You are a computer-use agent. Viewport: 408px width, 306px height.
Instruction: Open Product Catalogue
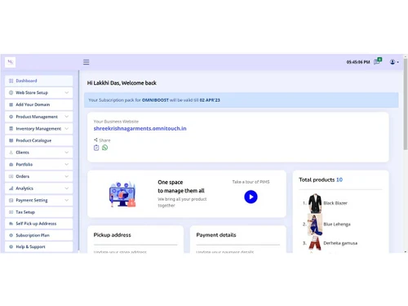[39, 140]
